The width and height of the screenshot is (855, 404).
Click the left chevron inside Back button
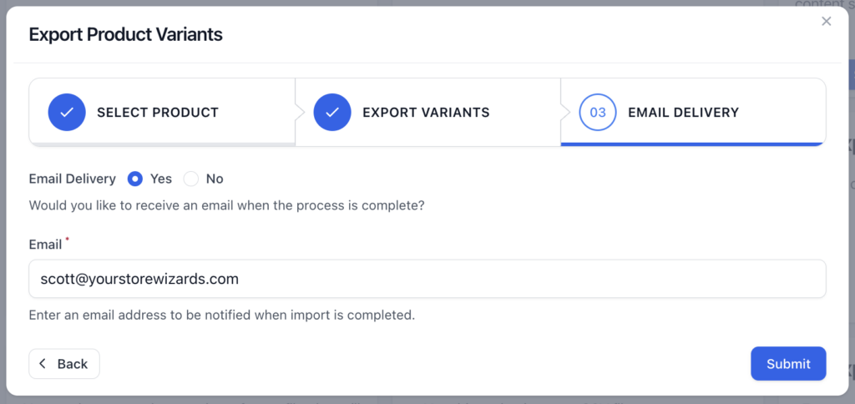(x=43, y=364)
